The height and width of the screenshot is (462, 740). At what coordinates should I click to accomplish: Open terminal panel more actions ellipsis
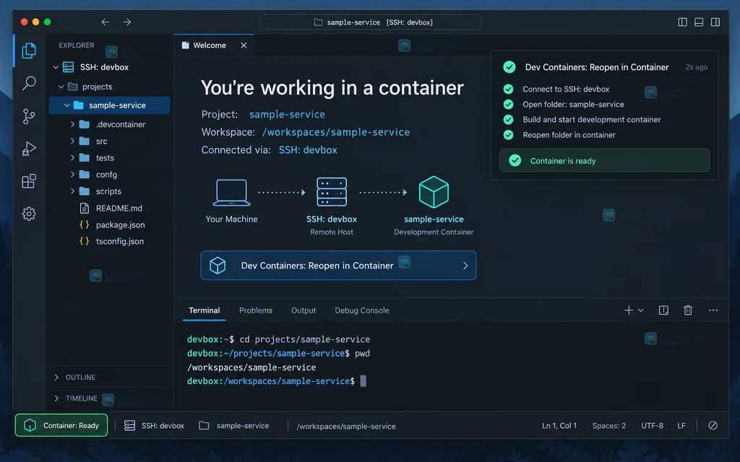click(713, 310)
